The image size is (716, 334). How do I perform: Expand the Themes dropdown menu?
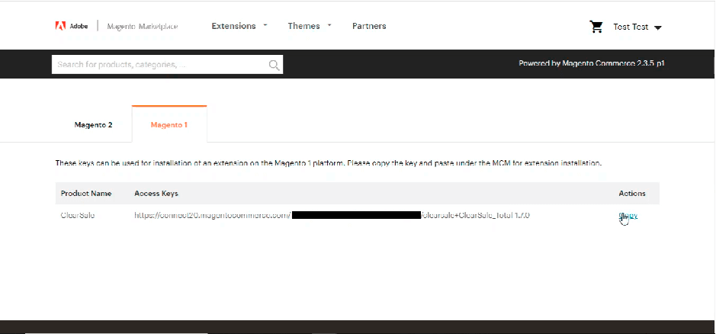tap(310, 26)
